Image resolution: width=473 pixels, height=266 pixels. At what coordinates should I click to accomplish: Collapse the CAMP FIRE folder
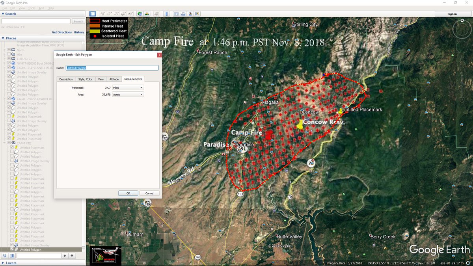[x=4, y=143]
